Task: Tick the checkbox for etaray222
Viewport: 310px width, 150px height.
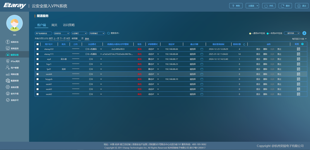Action: click(x=38, y=49)
